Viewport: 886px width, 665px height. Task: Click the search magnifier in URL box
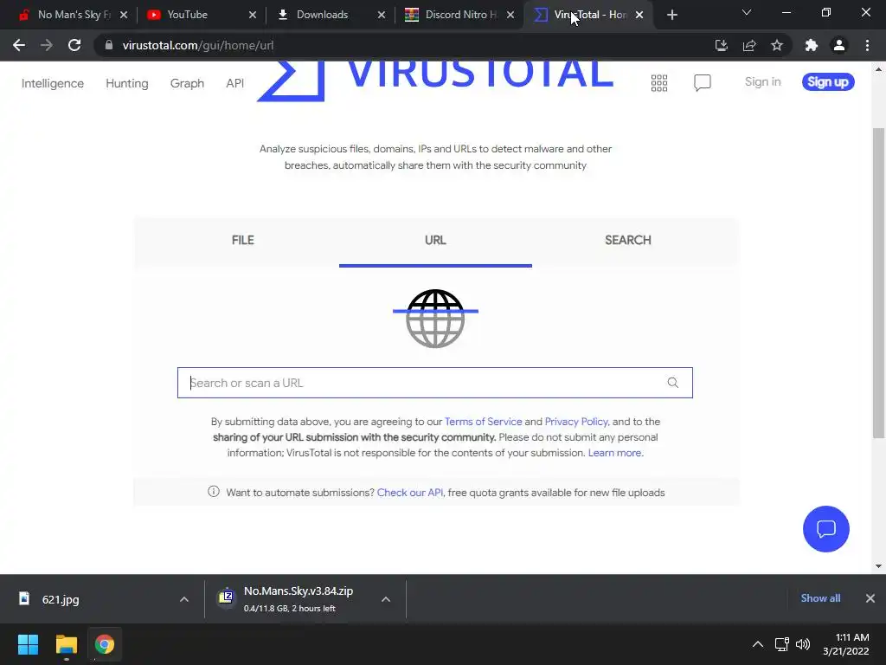click(x=672, y=383)
